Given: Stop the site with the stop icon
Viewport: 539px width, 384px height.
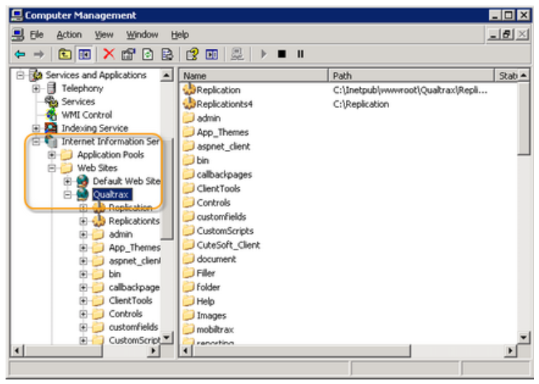Looking at the screenshot, I should point(282,54).
